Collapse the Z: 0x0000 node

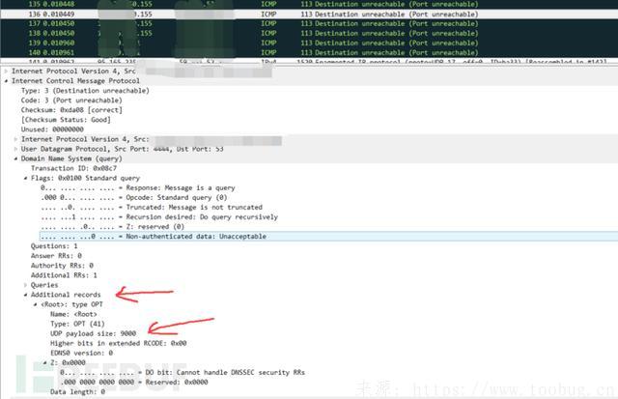(45, 362)
